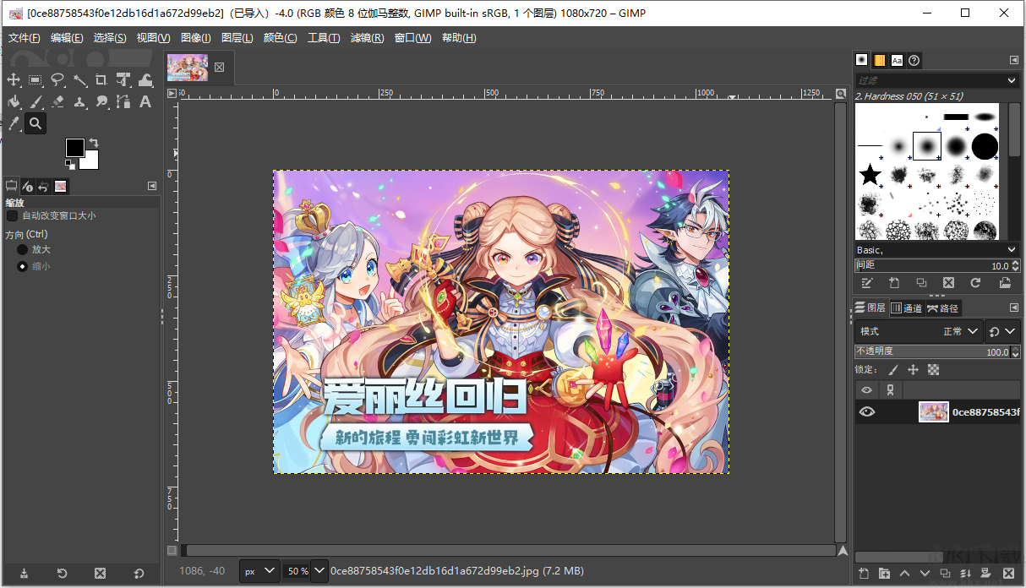
Task: Enable auto-resize window checkbox
Action: point(12,215)
